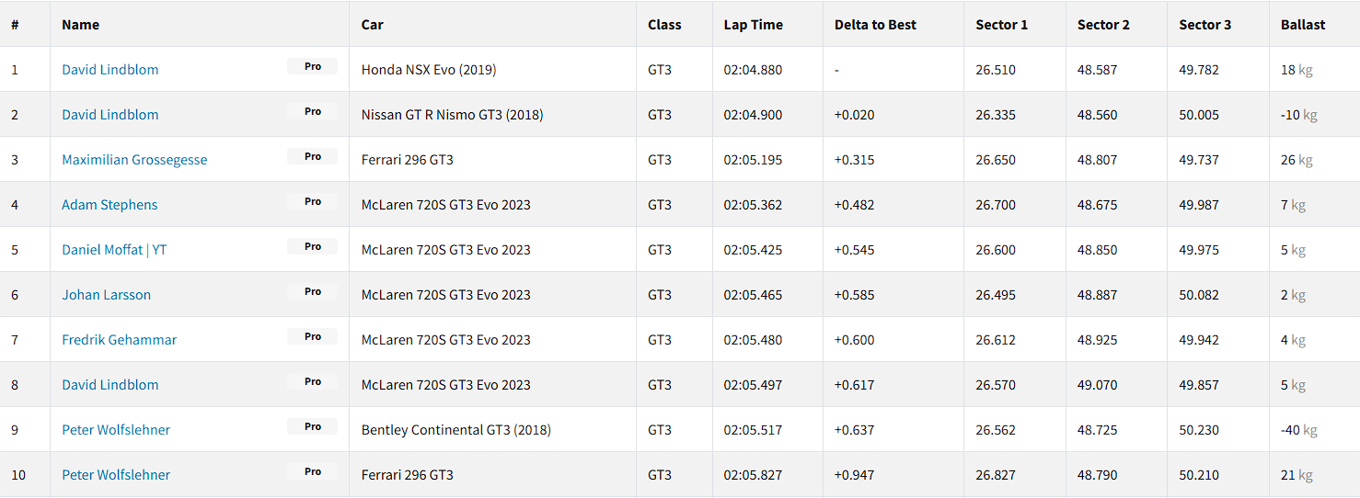Open David Lindblom link for Nissan GT R entry
Screen dimensions: 1360x498
110,115
